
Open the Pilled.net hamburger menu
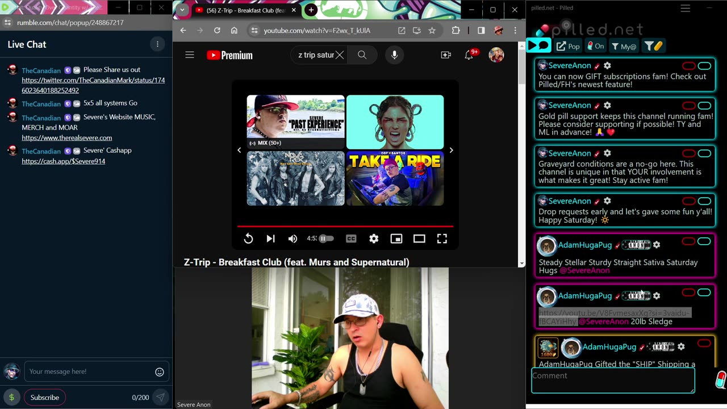(x=686, y=8)
